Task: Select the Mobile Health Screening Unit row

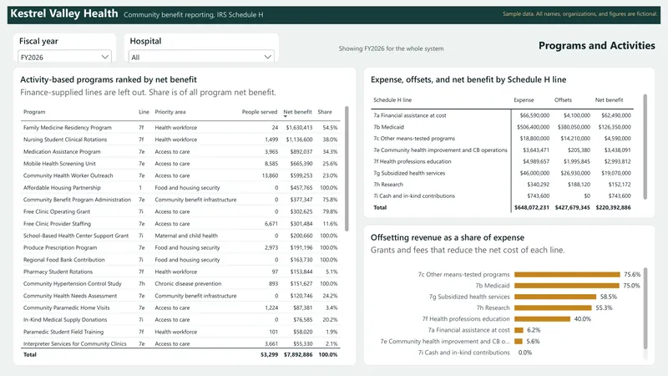Action: [181, 163]
